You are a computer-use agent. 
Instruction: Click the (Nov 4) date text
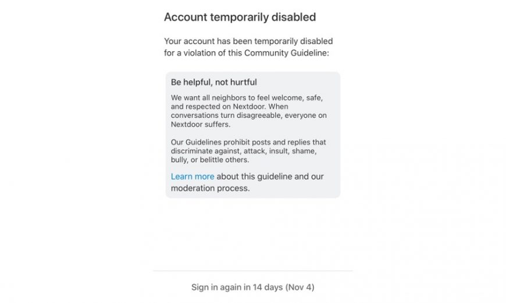click(x=300, y=287)
